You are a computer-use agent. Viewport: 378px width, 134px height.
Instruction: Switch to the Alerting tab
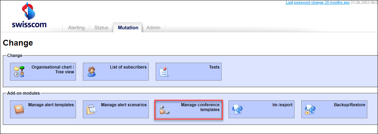pyautogui.click(x=76, y=28)
